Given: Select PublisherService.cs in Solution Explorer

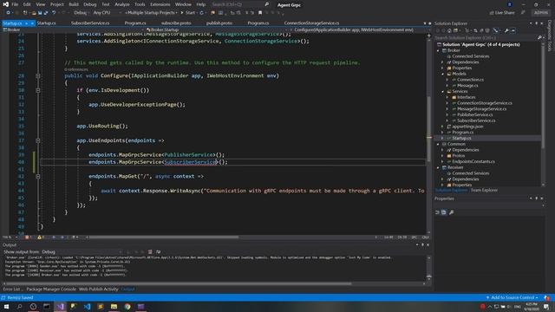Looking at the screenshot, I should coord(474,115).
